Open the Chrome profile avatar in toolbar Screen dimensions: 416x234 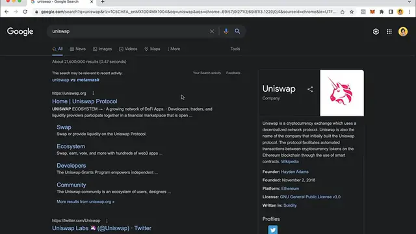400,12
